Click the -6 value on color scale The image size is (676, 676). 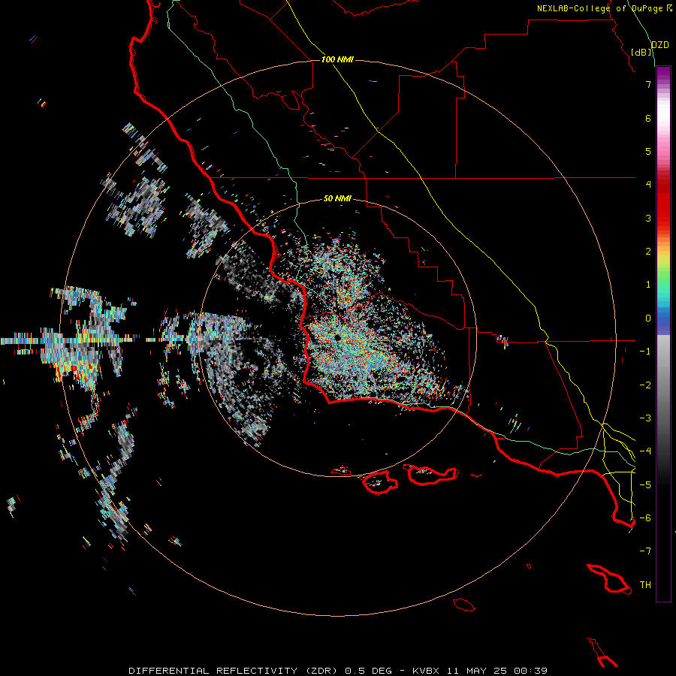(645, 518)
